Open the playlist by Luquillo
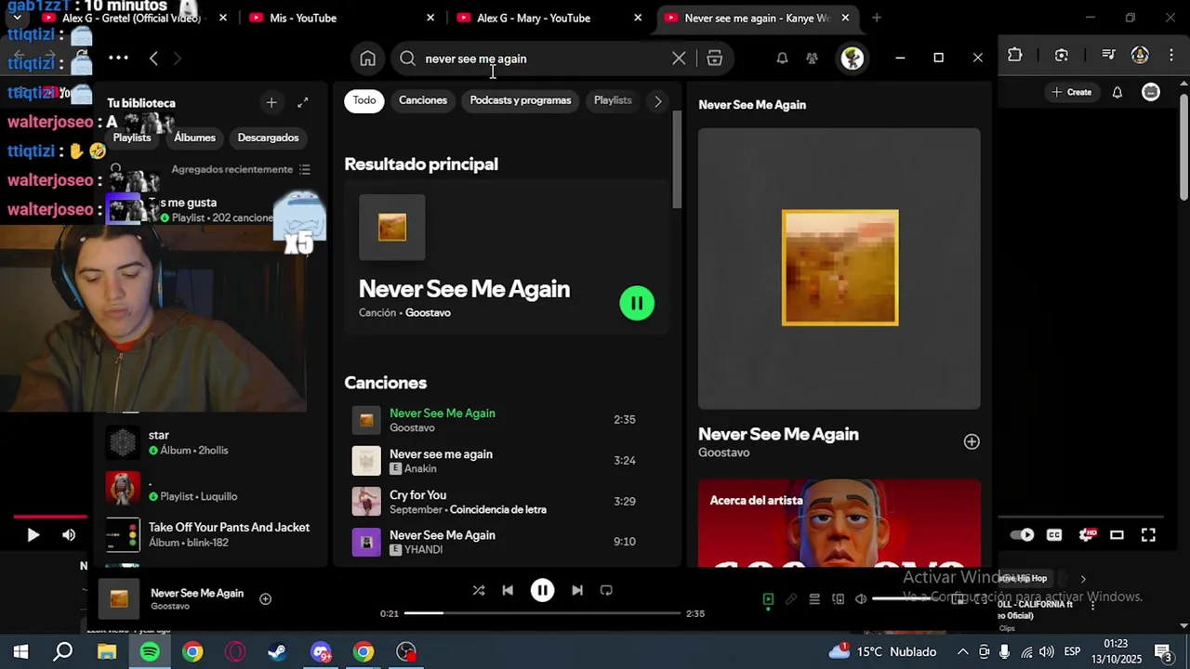The image size is (1190, 669). click(212, 489)
